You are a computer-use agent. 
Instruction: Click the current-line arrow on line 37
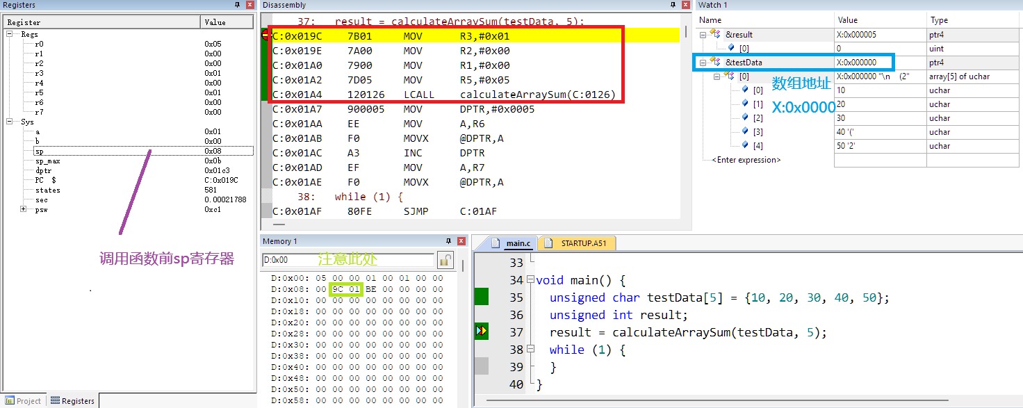[481, 332]
